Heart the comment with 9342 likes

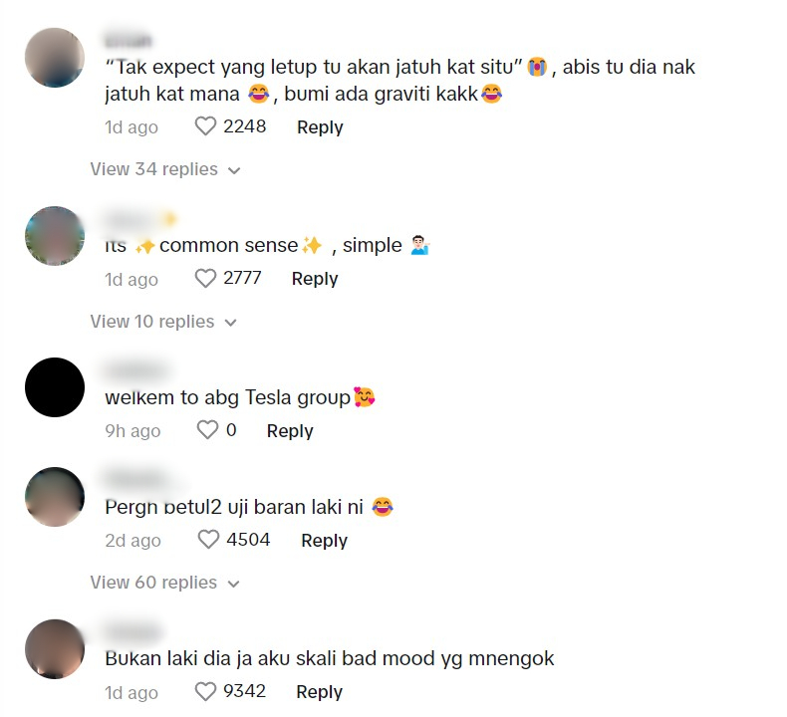205,691
